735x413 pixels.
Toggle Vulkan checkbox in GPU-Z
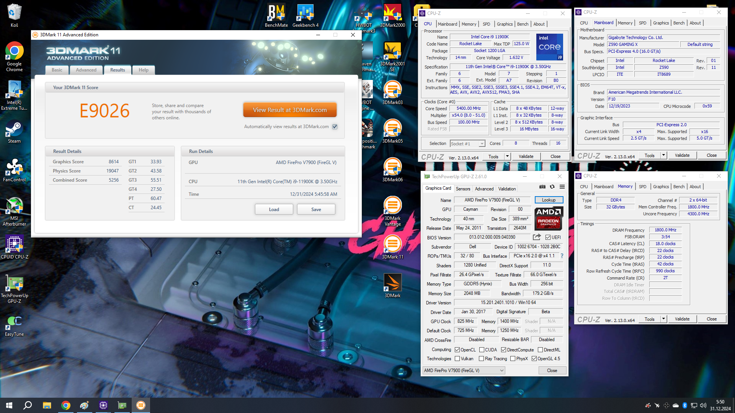coord(457,359)
